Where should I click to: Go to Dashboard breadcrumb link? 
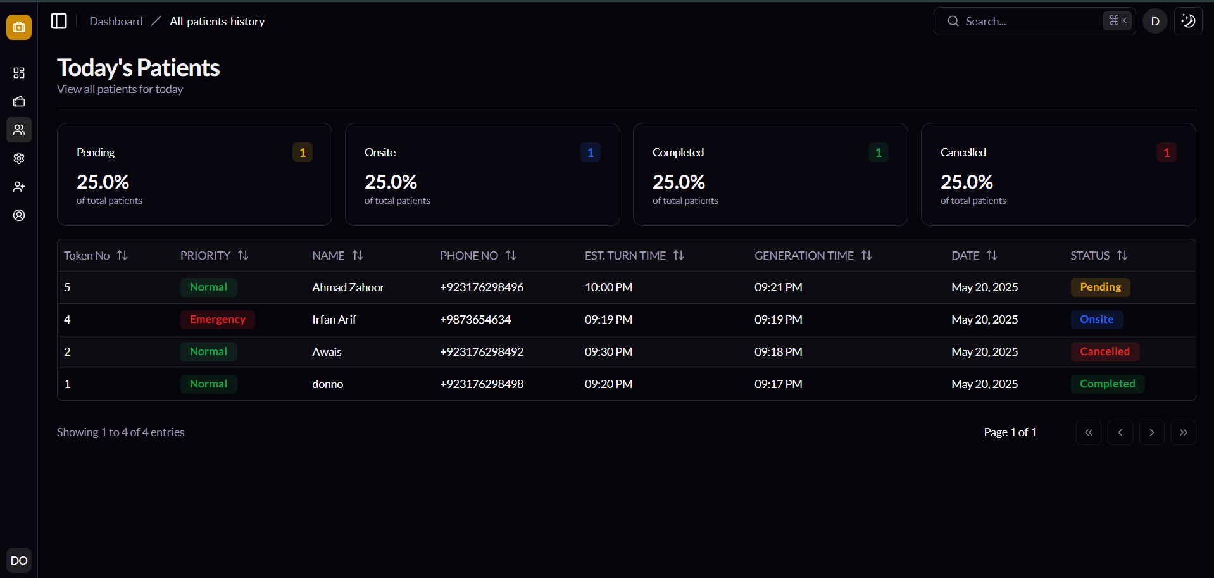(116, 22)
